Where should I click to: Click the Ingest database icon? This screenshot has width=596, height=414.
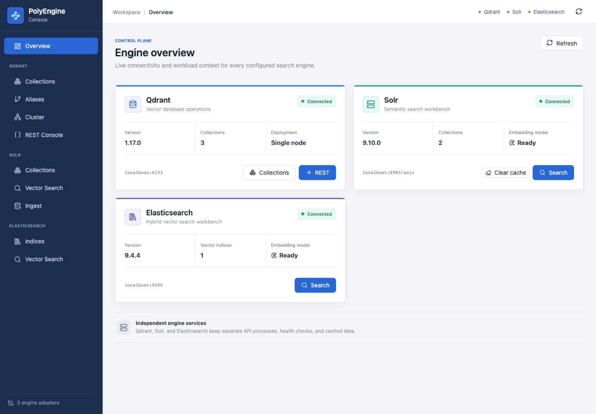coord(18,206)
